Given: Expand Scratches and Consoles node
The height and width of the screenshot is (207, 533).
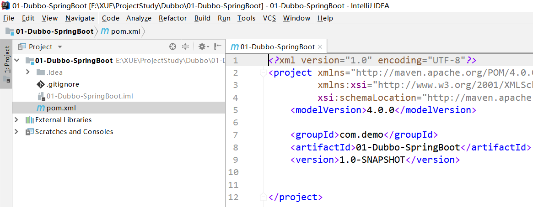Looking at the screenshot, I should click(16, 132).
